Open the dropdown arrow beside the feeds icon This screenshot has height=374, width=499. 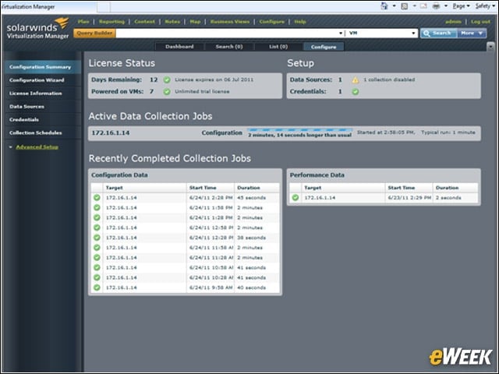pyautogui.click(x=414, y=5)
